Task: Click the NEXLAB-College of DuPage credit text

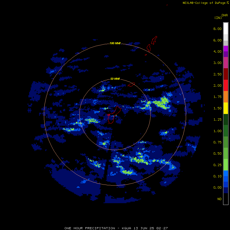Action: click(x=206, y=3)
